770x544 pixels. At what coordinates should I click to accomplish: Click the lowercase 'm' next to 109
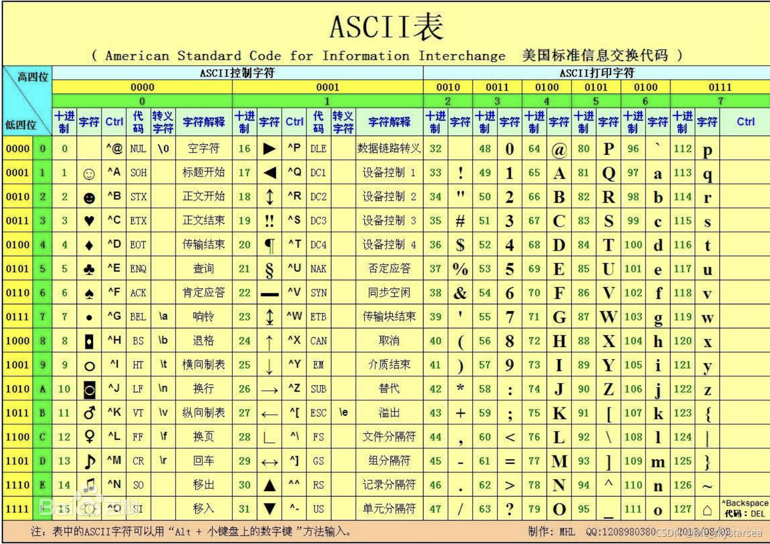pyautogui.click(x=658, y=462)
